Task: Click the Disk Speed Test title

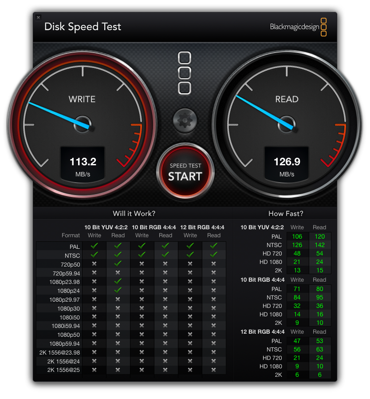Action: [83, 27]
